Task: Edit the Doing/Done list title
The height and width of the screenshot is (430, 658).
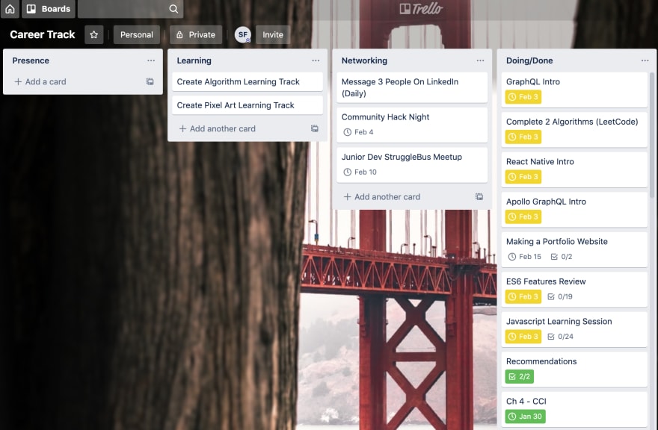Action: (x=529, y=60)
